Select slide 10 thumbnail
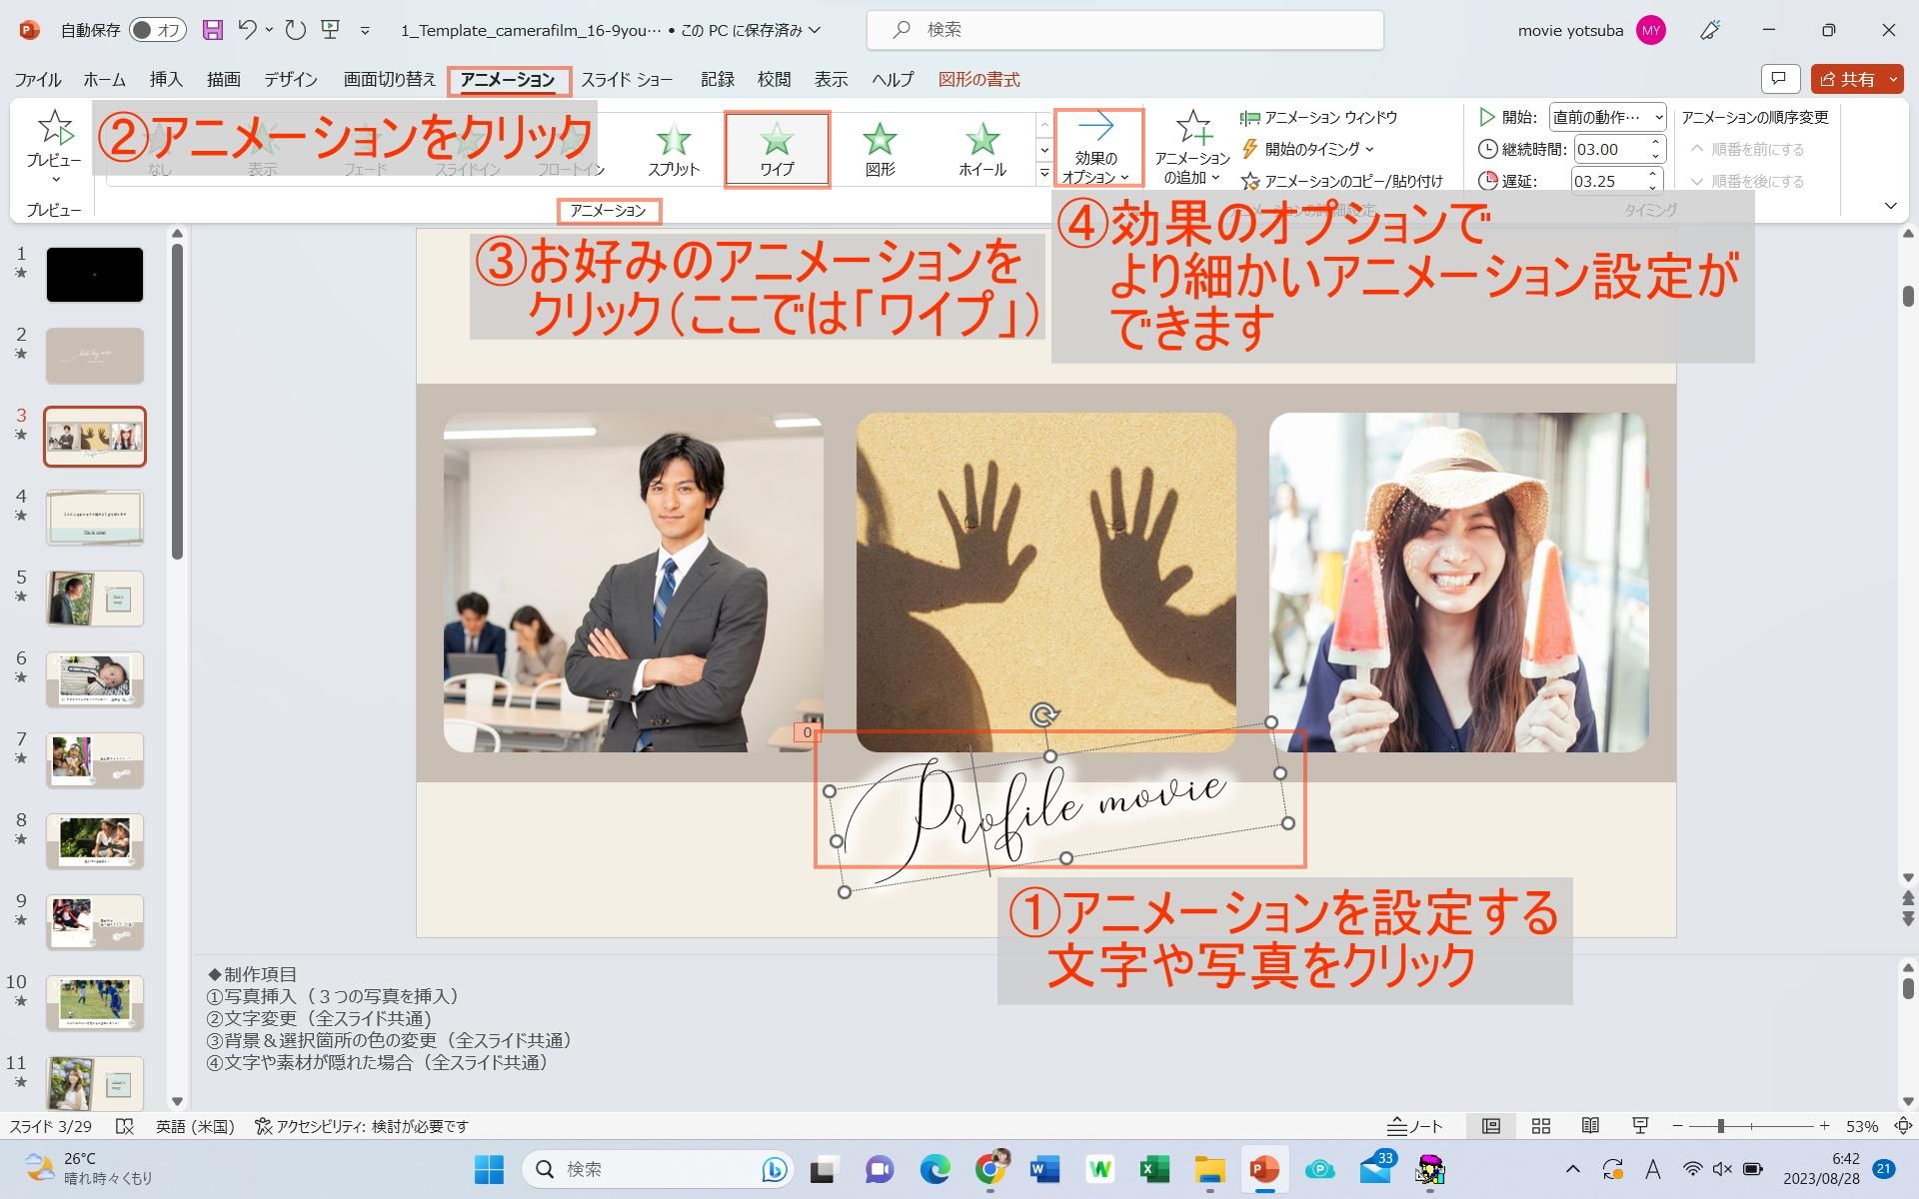 (x=95, y=1003)
